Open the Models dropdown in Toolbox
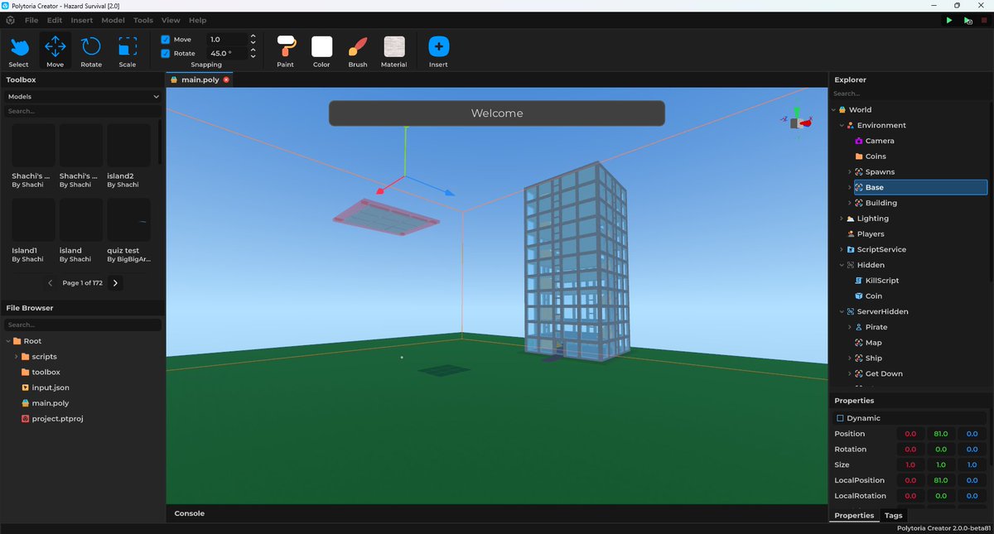Image resolution: width=994 pixels, height=534 pixels. point(83,96)
